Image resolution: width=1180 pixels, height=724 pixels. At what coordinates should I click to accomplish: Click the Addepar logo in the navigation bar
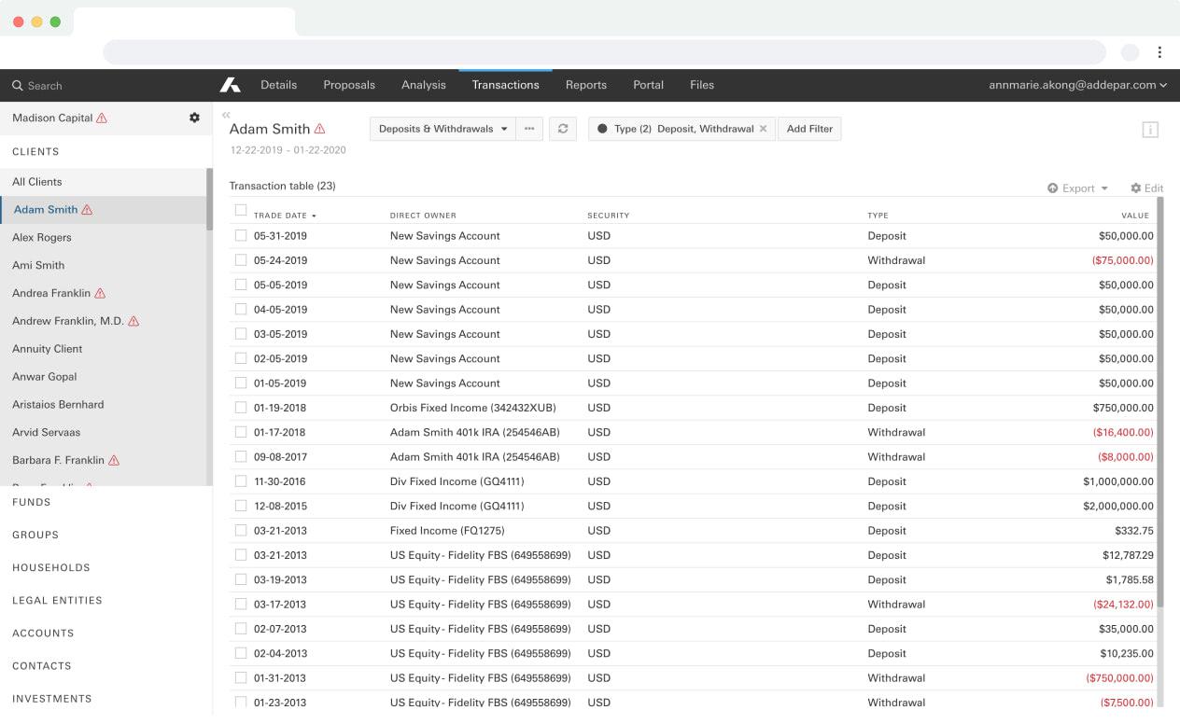tap(230, 84)
